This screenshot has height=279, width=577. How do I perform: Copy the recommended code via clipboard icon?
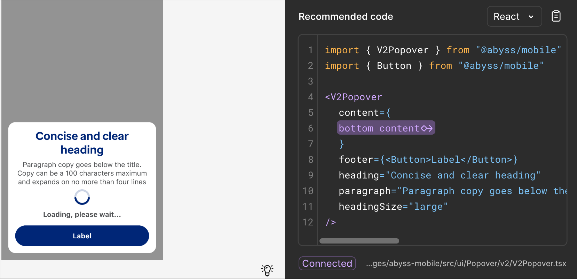pyautogui.click(x=556, y=16)
